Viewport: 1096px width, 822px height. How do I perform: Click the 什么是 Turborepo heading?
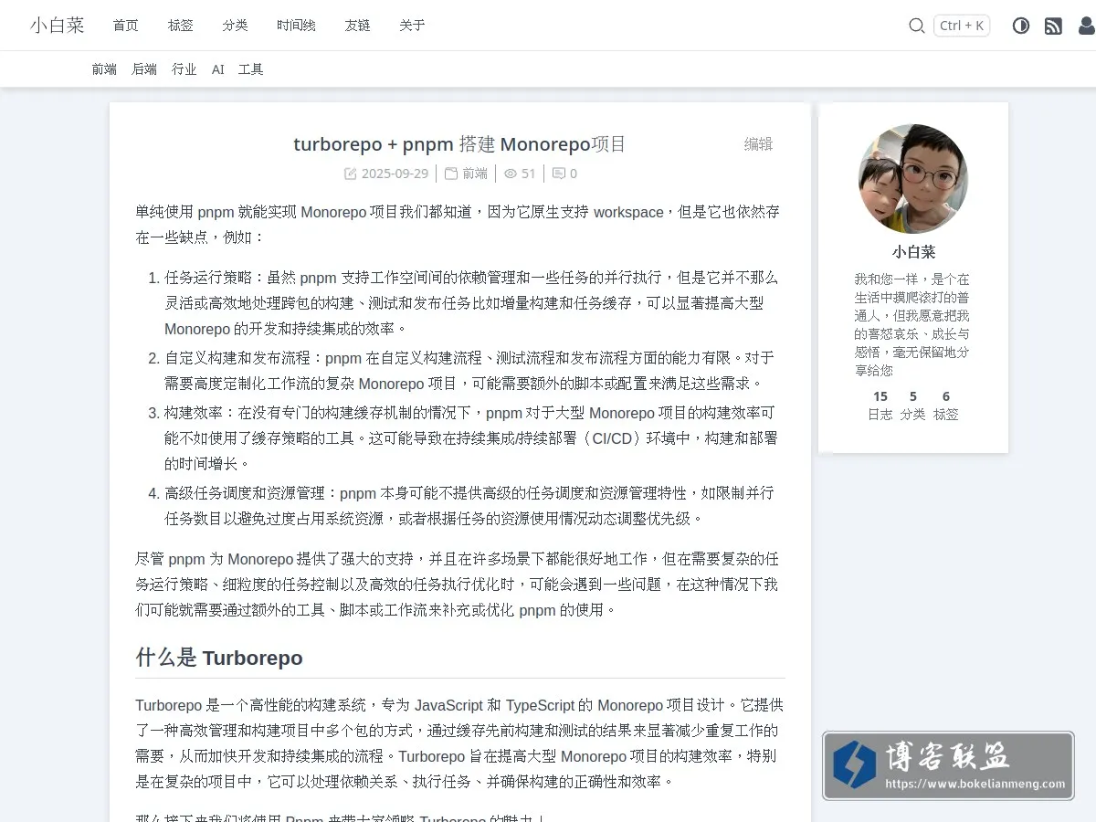pyautogui.click(x=219, y=658)
